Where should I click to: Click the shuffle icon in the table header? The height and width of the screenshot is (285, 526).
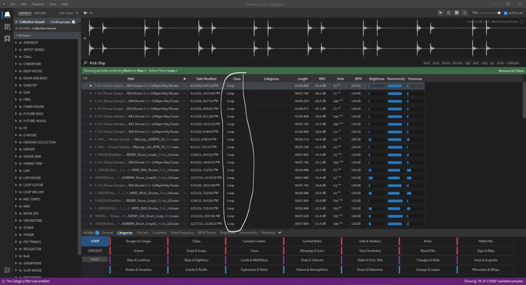click(85, 79)
